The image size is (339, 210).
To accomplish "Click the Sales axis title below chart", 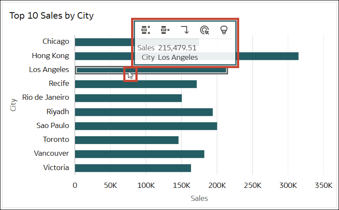I will (x=199, y=198).
